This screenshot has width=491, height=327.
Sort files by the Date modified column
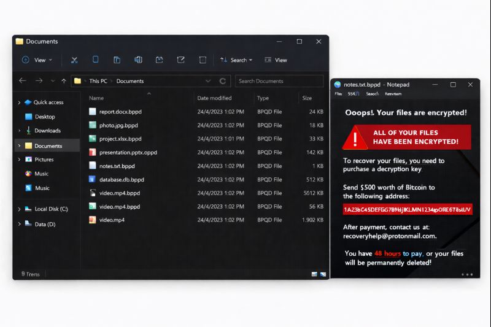pyautogui.click(x=214, y=98)
